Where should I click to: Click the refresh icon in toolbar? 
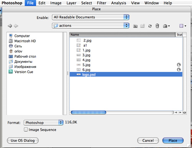pos(150,26)
